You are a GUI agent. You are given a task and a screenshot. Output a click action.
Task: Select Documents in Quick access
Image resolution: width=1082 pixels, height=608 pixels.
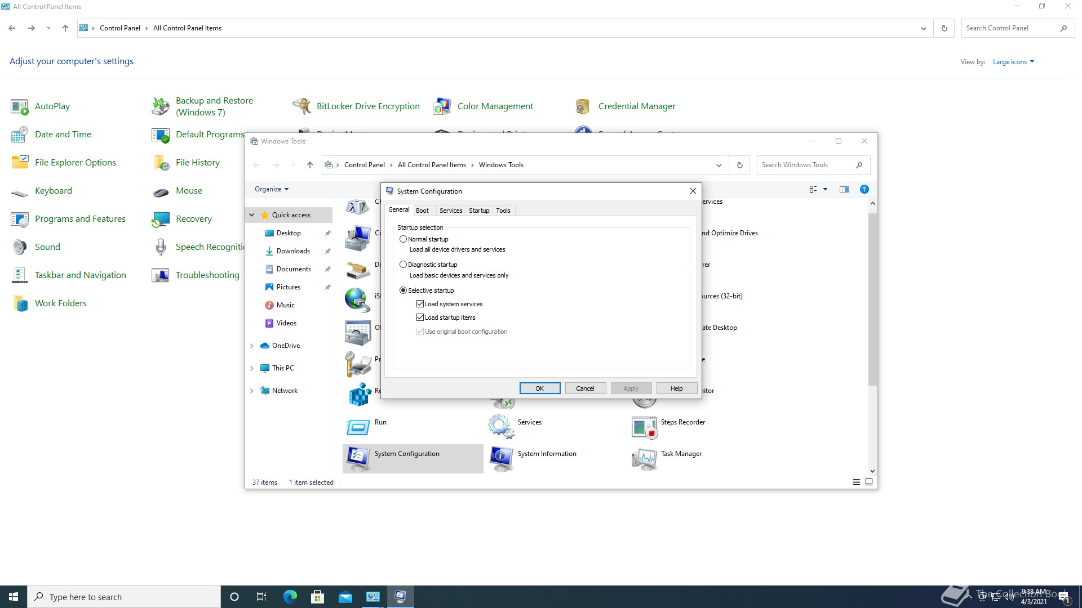[x=294, y=269]
